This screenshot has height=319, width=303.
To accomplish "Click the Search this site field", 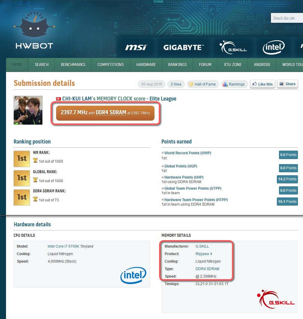I will pyautogui.click(x=286, y=18).
